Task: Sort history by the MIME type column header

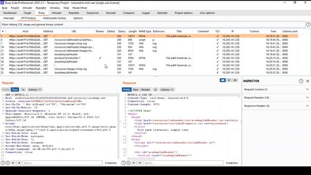Action: [x=145, y=31]
